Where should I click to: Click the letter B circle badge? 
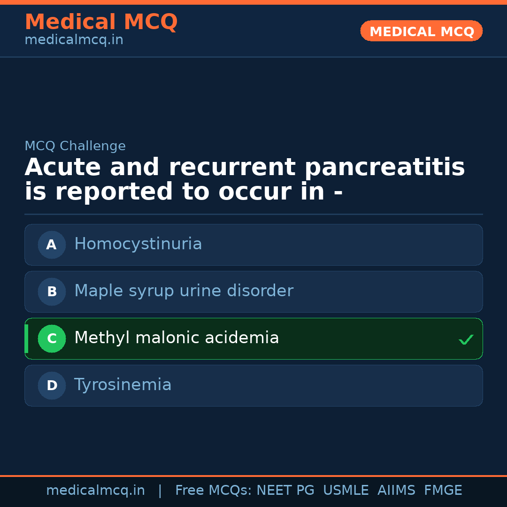(52, 292)
